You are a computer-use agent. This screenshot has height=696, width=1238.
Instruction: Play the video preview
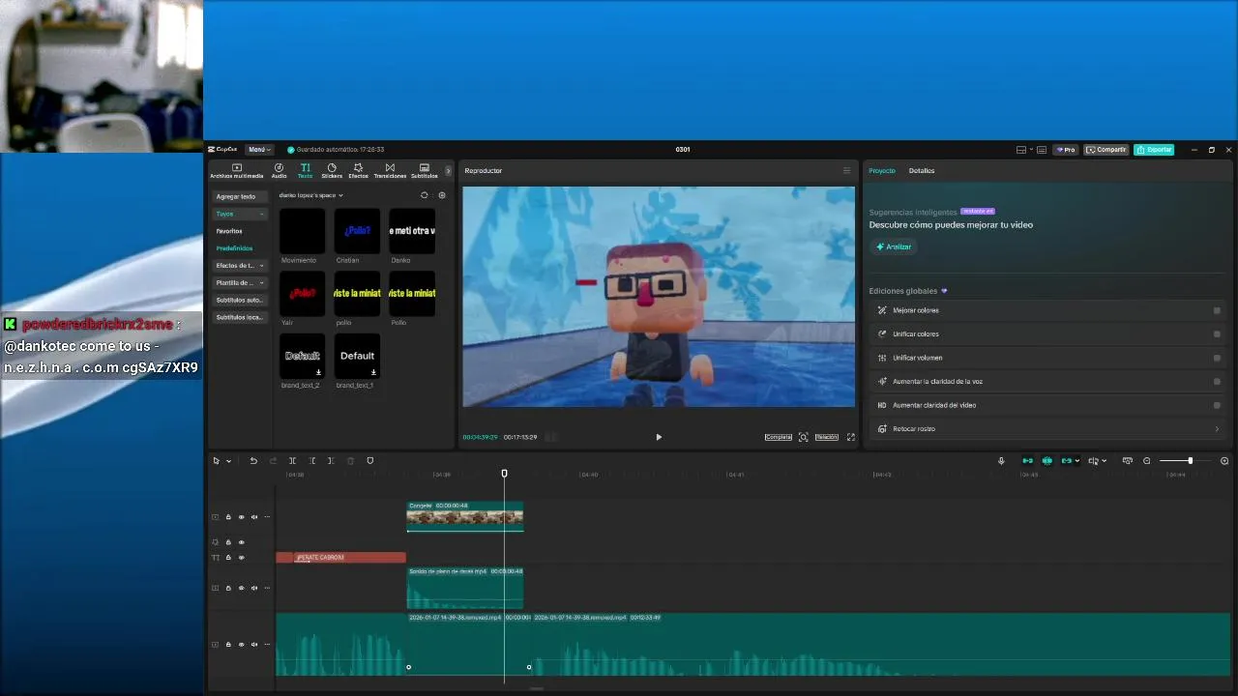pyautogui.click(x=659, y=437)
